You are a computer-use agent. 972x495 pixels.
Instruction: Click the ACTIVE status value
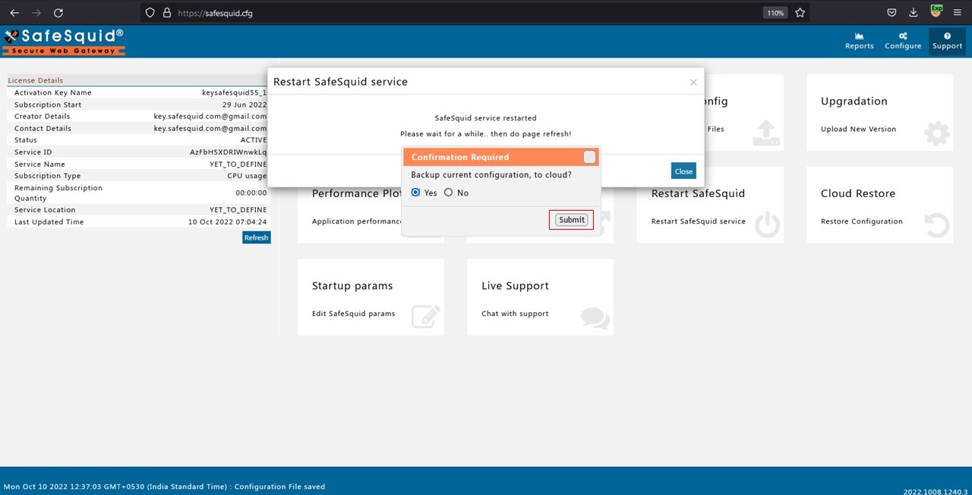(254, 140)
